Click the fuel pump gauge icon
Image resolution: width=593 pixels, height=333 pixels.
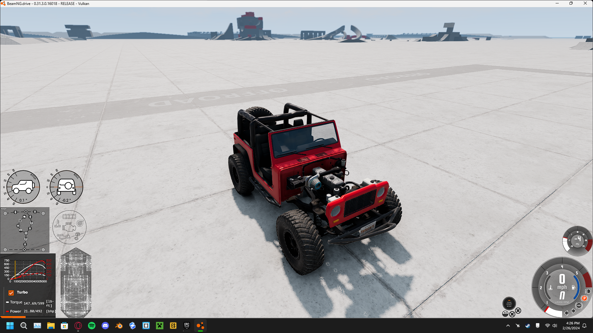coord(574,287)
